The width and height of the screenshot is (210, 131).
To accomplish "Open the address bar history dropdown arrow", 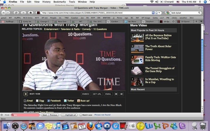I will pyautogui.click(x=159, y=13).
